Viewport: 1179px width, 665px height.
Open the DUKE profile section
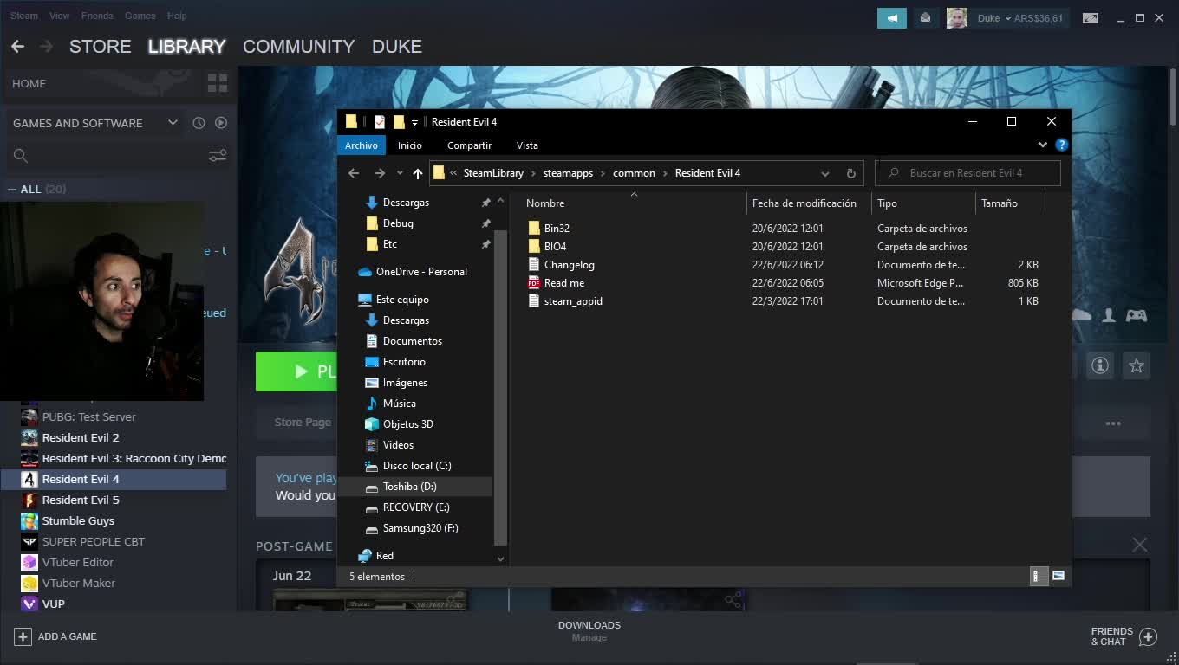pyautogui.click(x=397, y=47)
